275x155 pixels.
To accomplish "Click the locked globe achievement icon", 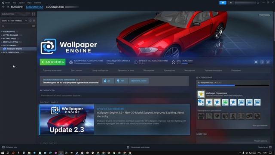I will point(257,116).
